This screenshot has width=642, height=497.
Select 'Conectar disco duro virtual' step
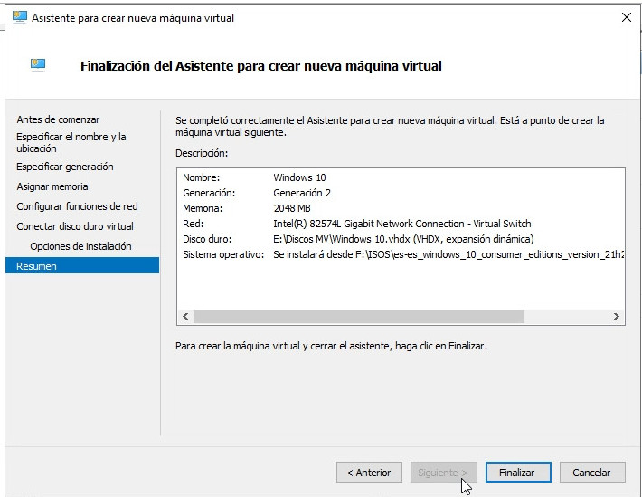tap(75, 226)
